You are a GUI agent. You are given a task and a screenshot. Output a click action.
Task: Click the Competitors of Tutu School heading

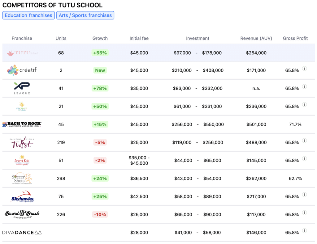[52, 5]
